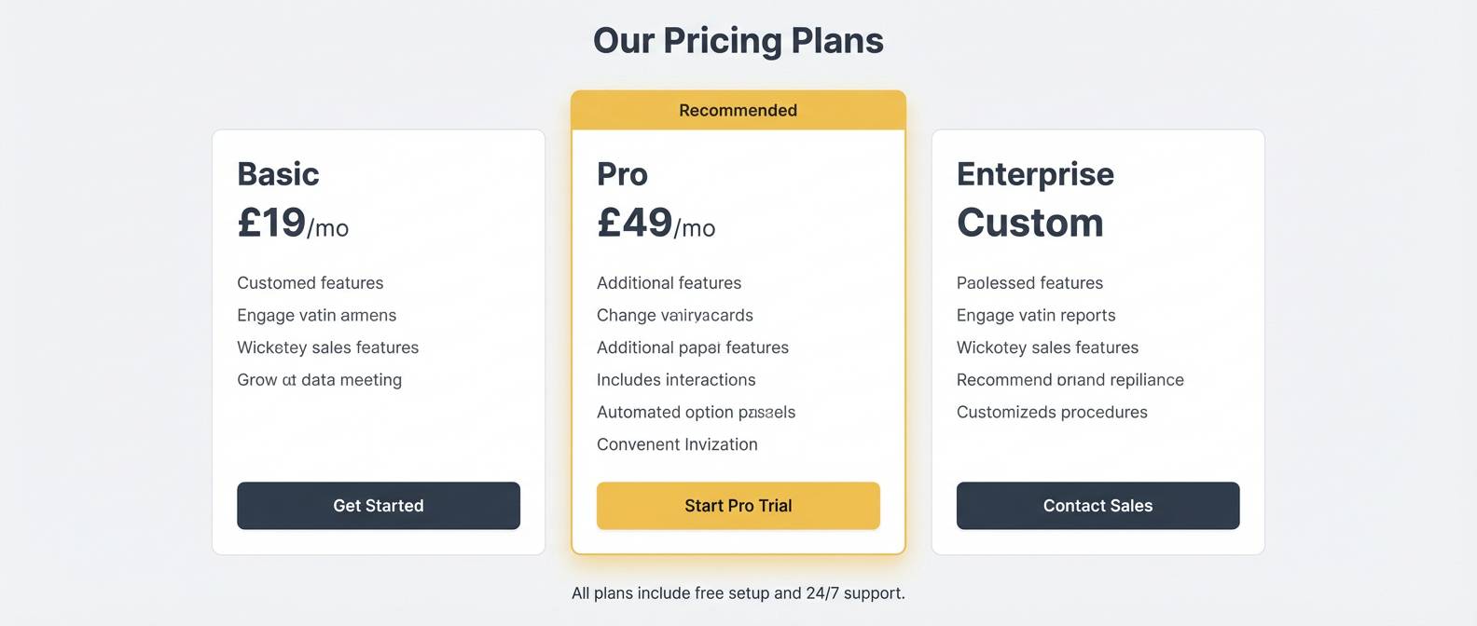This screenshot has width=1477, height=626.
Task: Click 'Additional features' in the Pro plan
Action: coord(669,282)
